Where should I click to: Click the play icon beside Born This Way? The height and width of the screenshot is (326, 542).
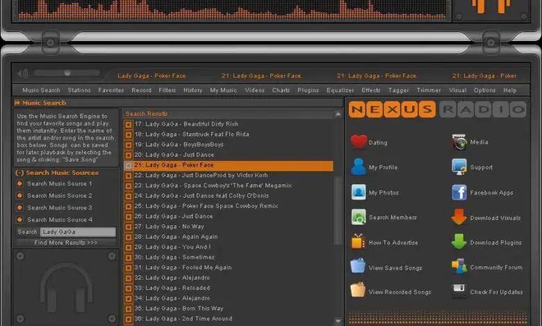click(x=129, y=309)
